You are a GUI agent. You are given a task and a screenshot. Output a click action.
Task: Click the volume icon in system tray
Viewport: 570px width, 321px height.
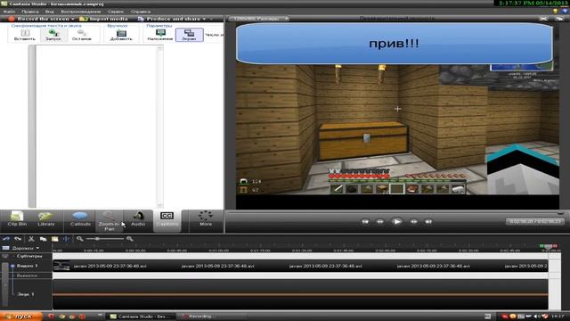[536, 317]
